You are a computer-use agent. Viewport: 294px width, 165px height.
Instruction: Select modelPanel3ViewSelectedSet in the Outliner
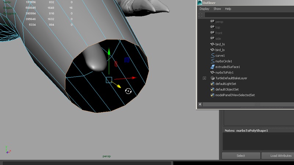point(235,95)
